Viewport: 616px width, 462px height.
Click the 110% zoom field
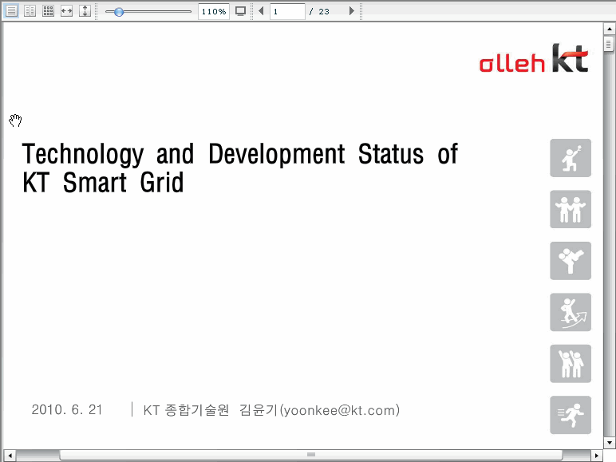(214, 11)
